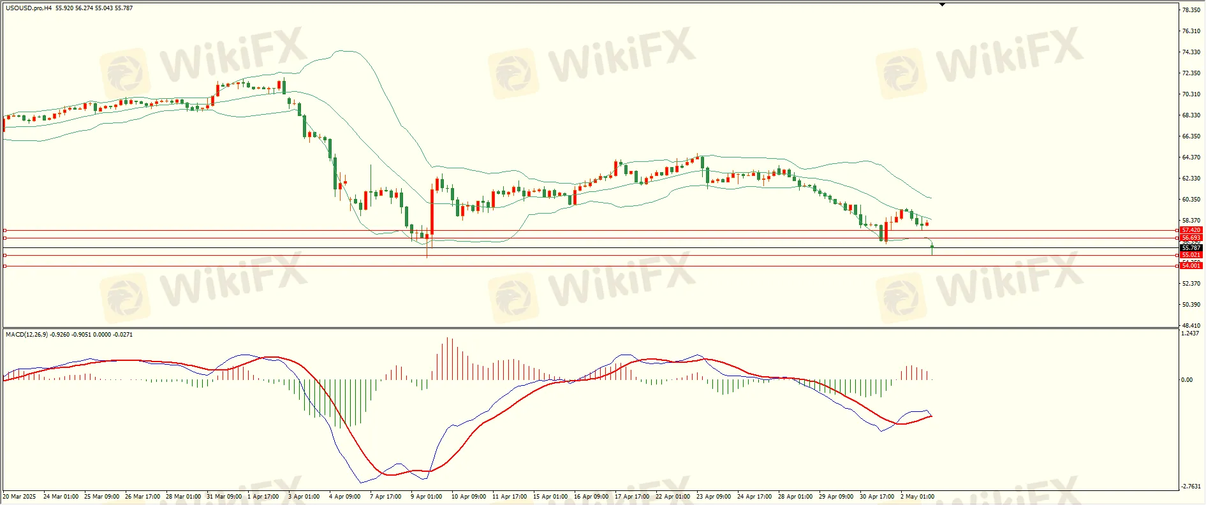Click the 54.001 red price label
The image size is (1206, 505).
[x=1191, y=266]
